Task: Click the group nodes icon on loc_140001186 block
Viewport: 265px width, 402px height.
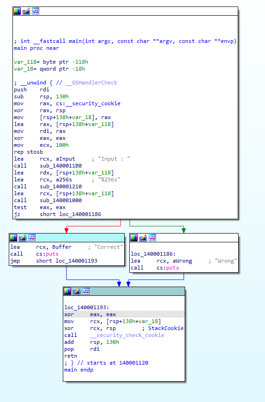Action: click(x=152, y=238)
